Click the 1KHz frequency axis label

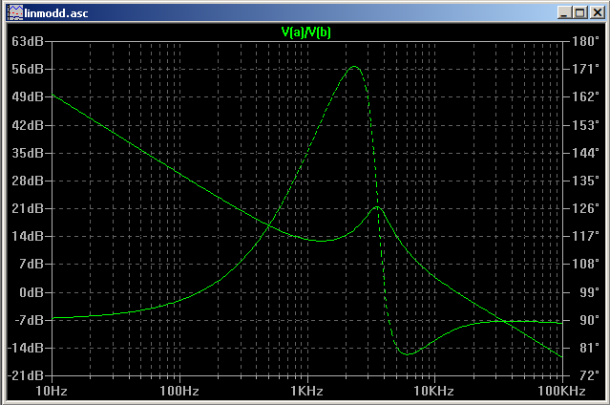coord(307,391)
